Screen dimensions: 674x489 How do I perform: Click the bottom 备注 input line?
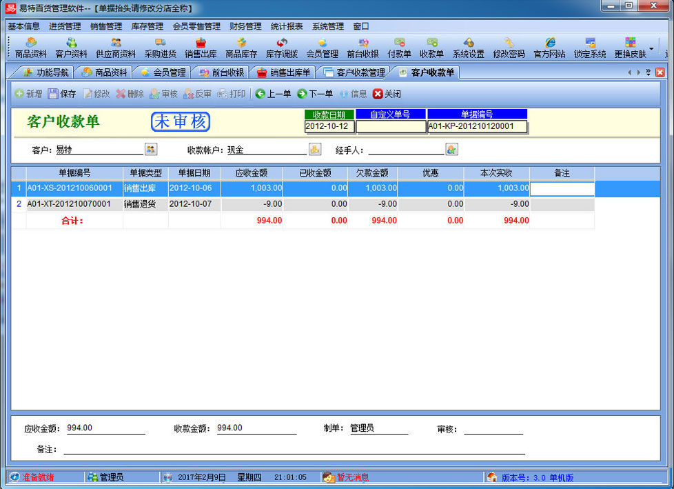tap(294, 449)
